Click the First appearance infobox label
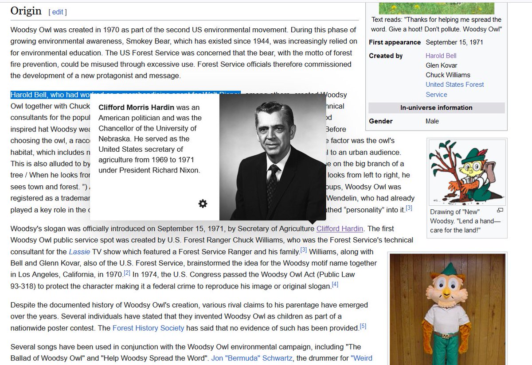The height and width of the screenshot is (365, 532). 395,42
